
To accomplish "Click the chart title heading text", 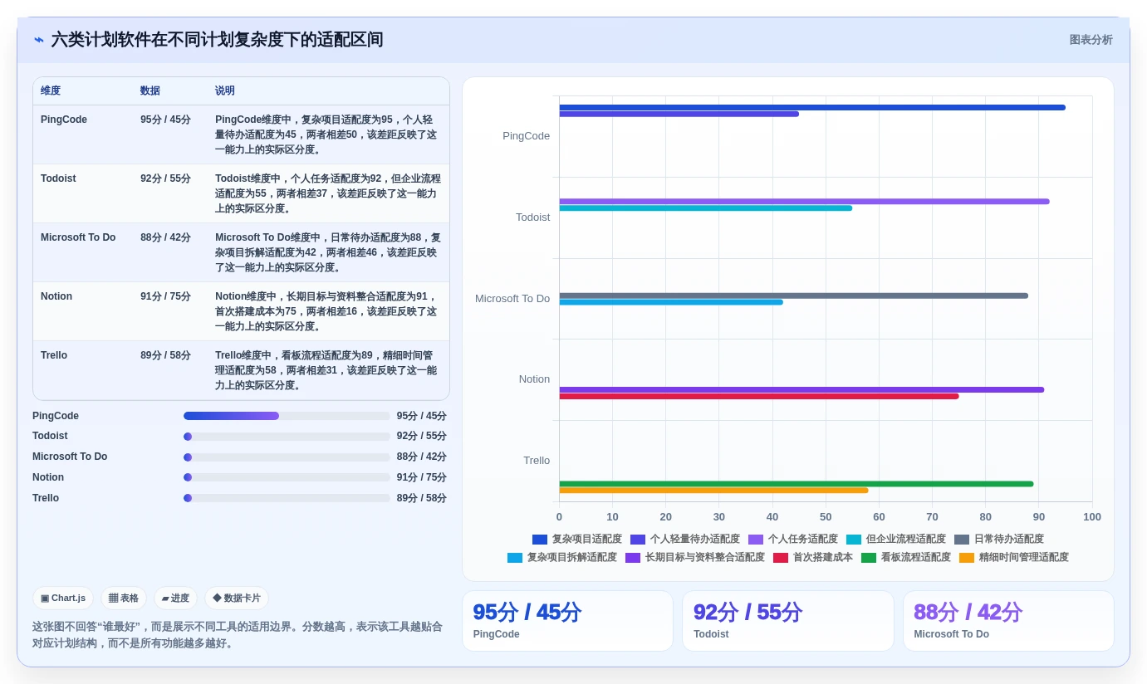I will (x=217, y=40).
